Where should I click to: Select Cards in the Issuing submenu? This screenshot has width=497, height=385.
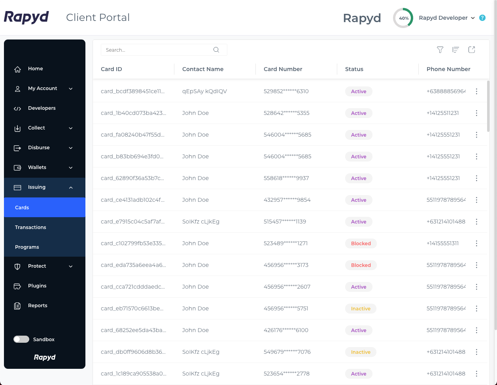click(x=45, y=207)
